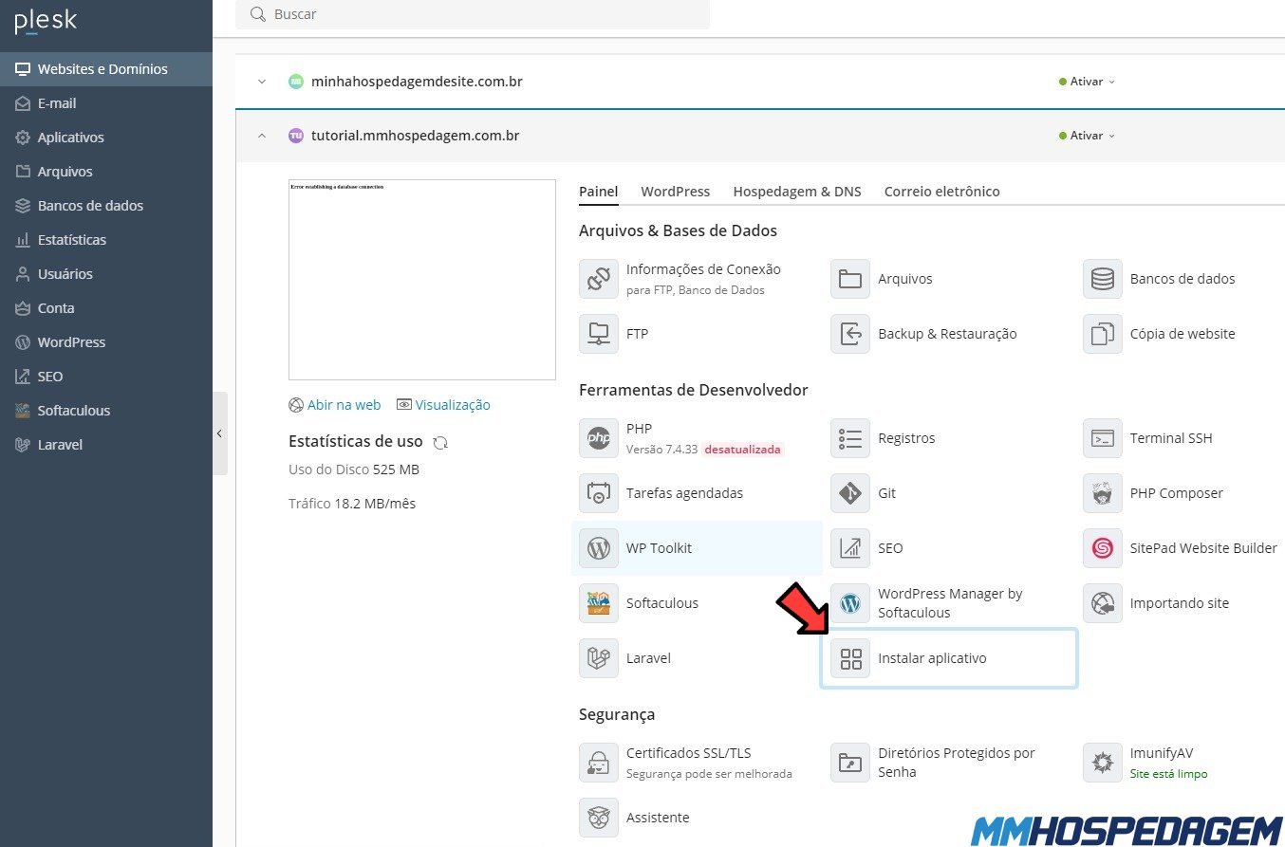Open Softaculous icon in developer tools

coord(598,603)
